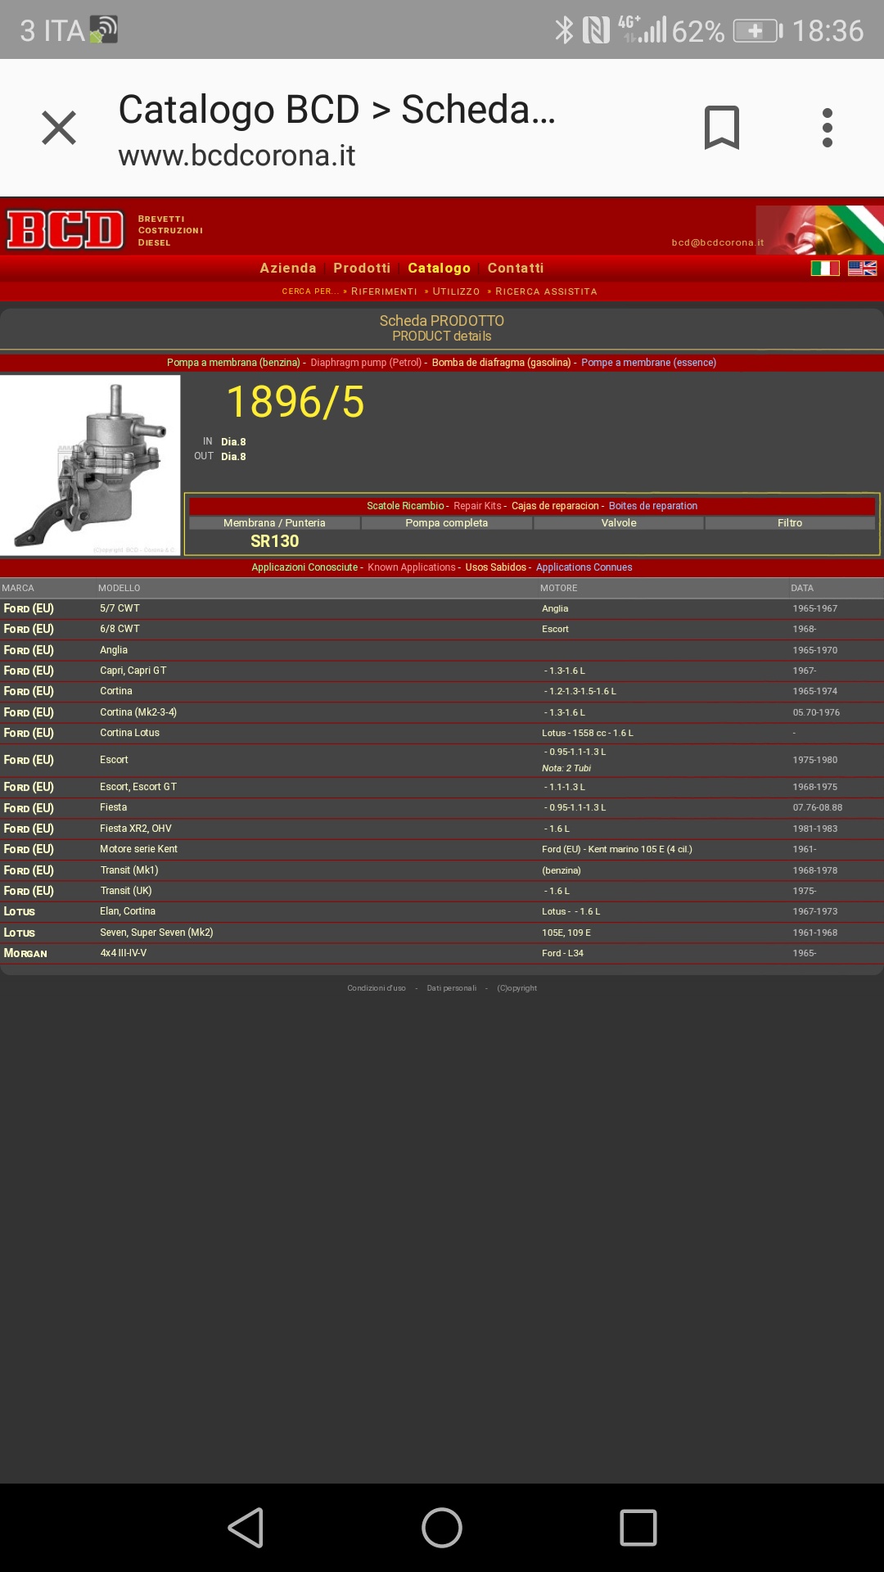The width and height of the screenshot is (884, 1572).
Task: Open the Android recent apps button
Action: [638, 1528]
